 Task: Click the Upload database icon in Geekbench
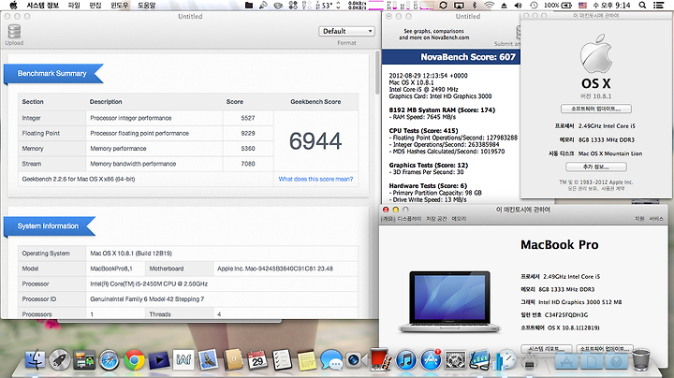tap(14, 32)
